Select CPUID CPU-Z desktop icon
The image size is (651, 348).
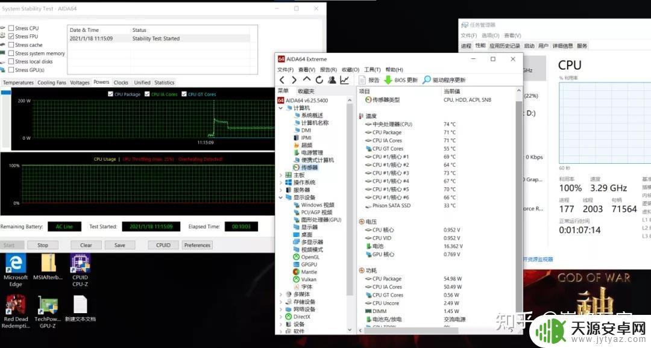(80, 271)
